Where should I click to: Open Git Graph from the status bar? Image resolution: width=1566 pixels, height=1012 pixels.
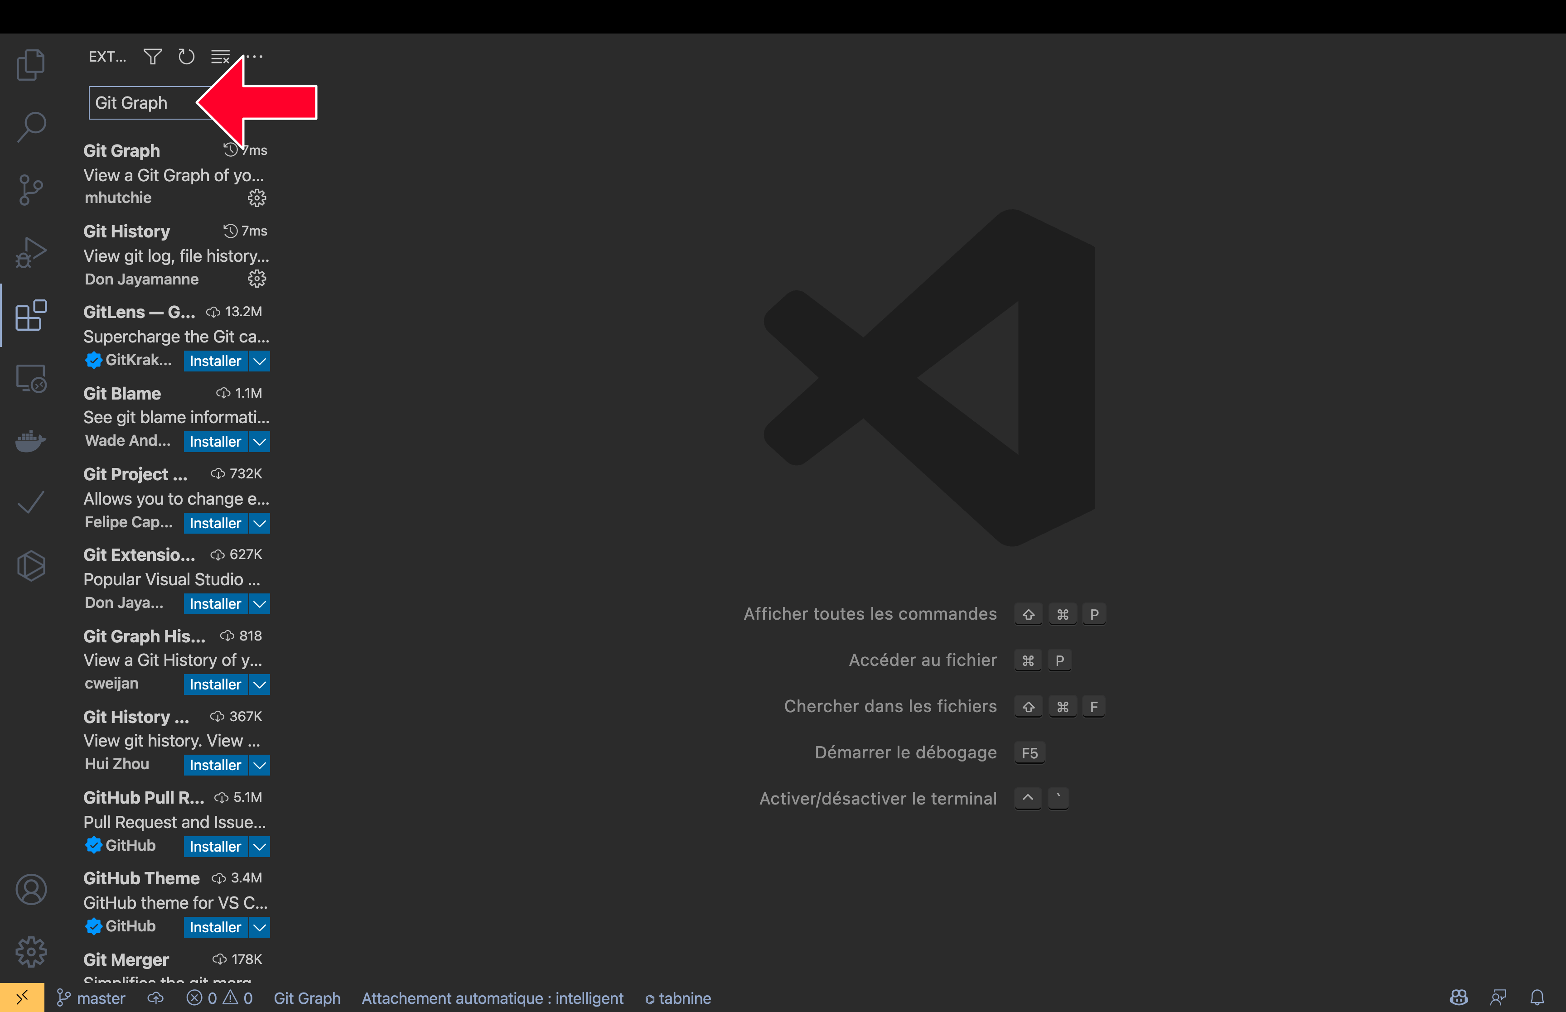pos(307,998)
